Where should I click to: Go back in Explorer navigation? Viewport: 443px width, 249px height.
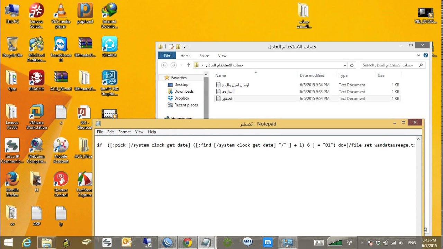click(x=164, y=65)
